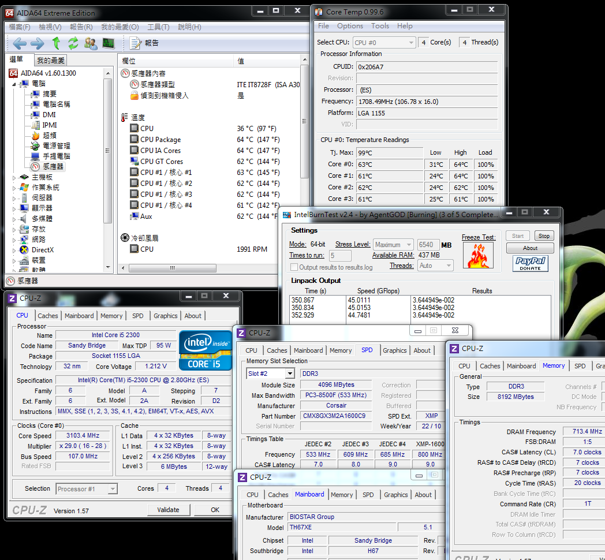Image resolution: width=605 pixels, height=560 pixels.
Task: Click the 感應器類型 sensor type row icon
Action: [135, 84]
